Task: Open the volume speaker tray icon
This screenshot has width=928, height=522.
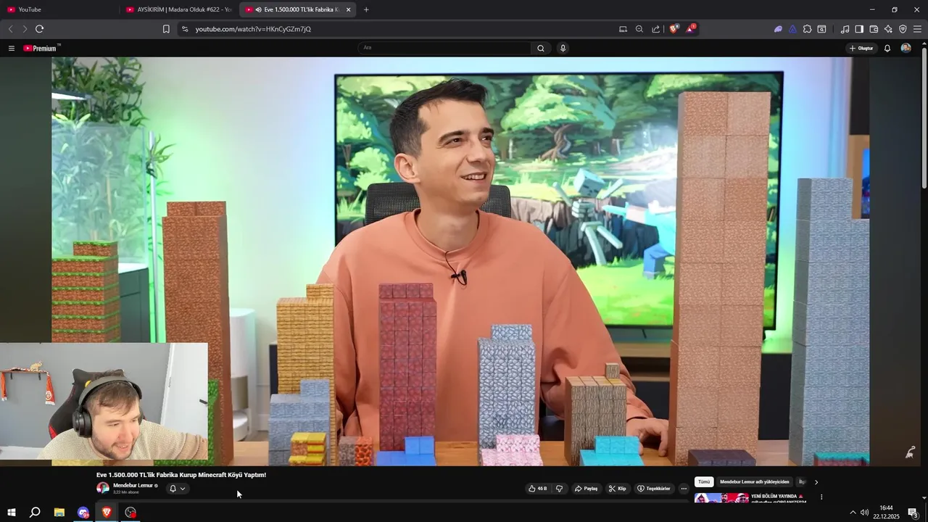Action: pyautogui.click(x=864, y=513)
